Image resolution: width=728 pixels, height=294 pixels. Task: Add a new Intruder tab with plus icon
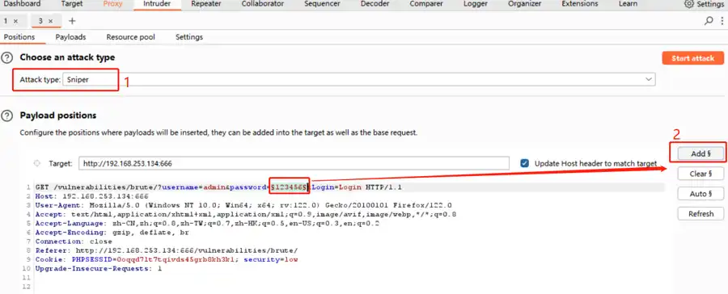tap(72, 21)
